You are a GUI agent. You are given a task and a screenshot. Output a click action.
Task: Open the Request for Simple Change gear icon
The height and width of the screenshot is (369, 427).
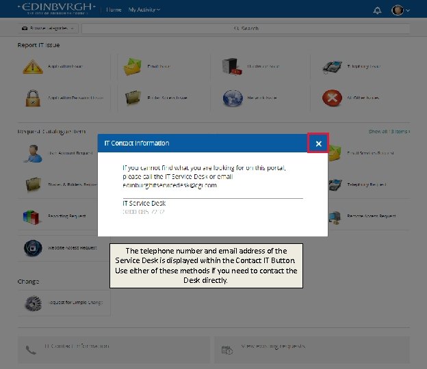pyautogui.click(x=34, y=303)
